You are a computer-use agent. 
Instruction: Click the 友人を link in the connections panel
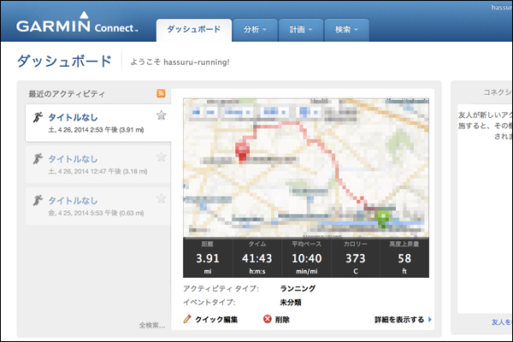(x=502, y=322)
